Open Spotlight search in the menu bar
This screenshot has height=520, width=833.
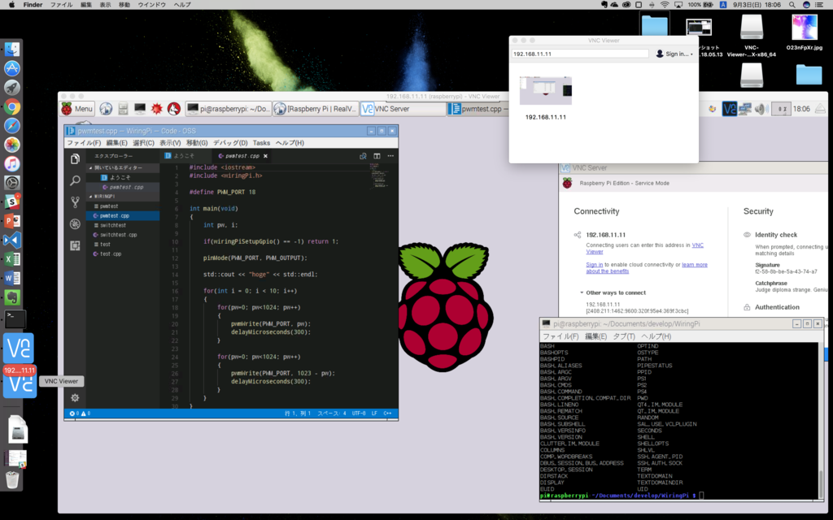pos(792,5)
